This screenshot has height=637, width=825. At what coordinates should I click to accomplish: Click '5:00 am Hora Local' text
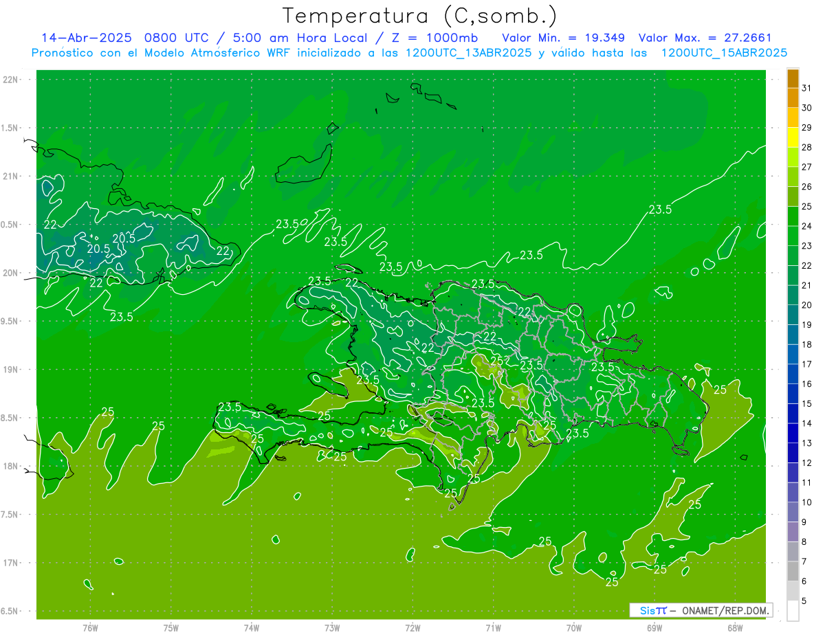click(x=300, y=37)
